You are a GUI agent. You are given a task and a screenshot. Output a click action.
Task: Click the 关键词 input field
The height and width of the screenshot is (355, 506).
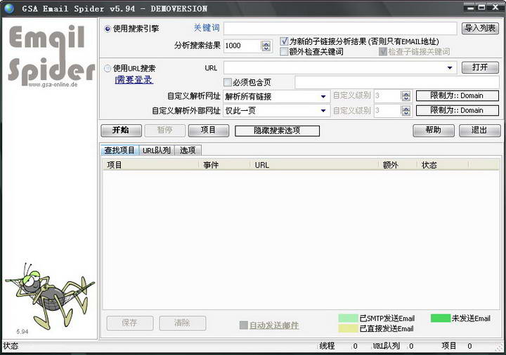pyautogui.click(x=340, y=28)
